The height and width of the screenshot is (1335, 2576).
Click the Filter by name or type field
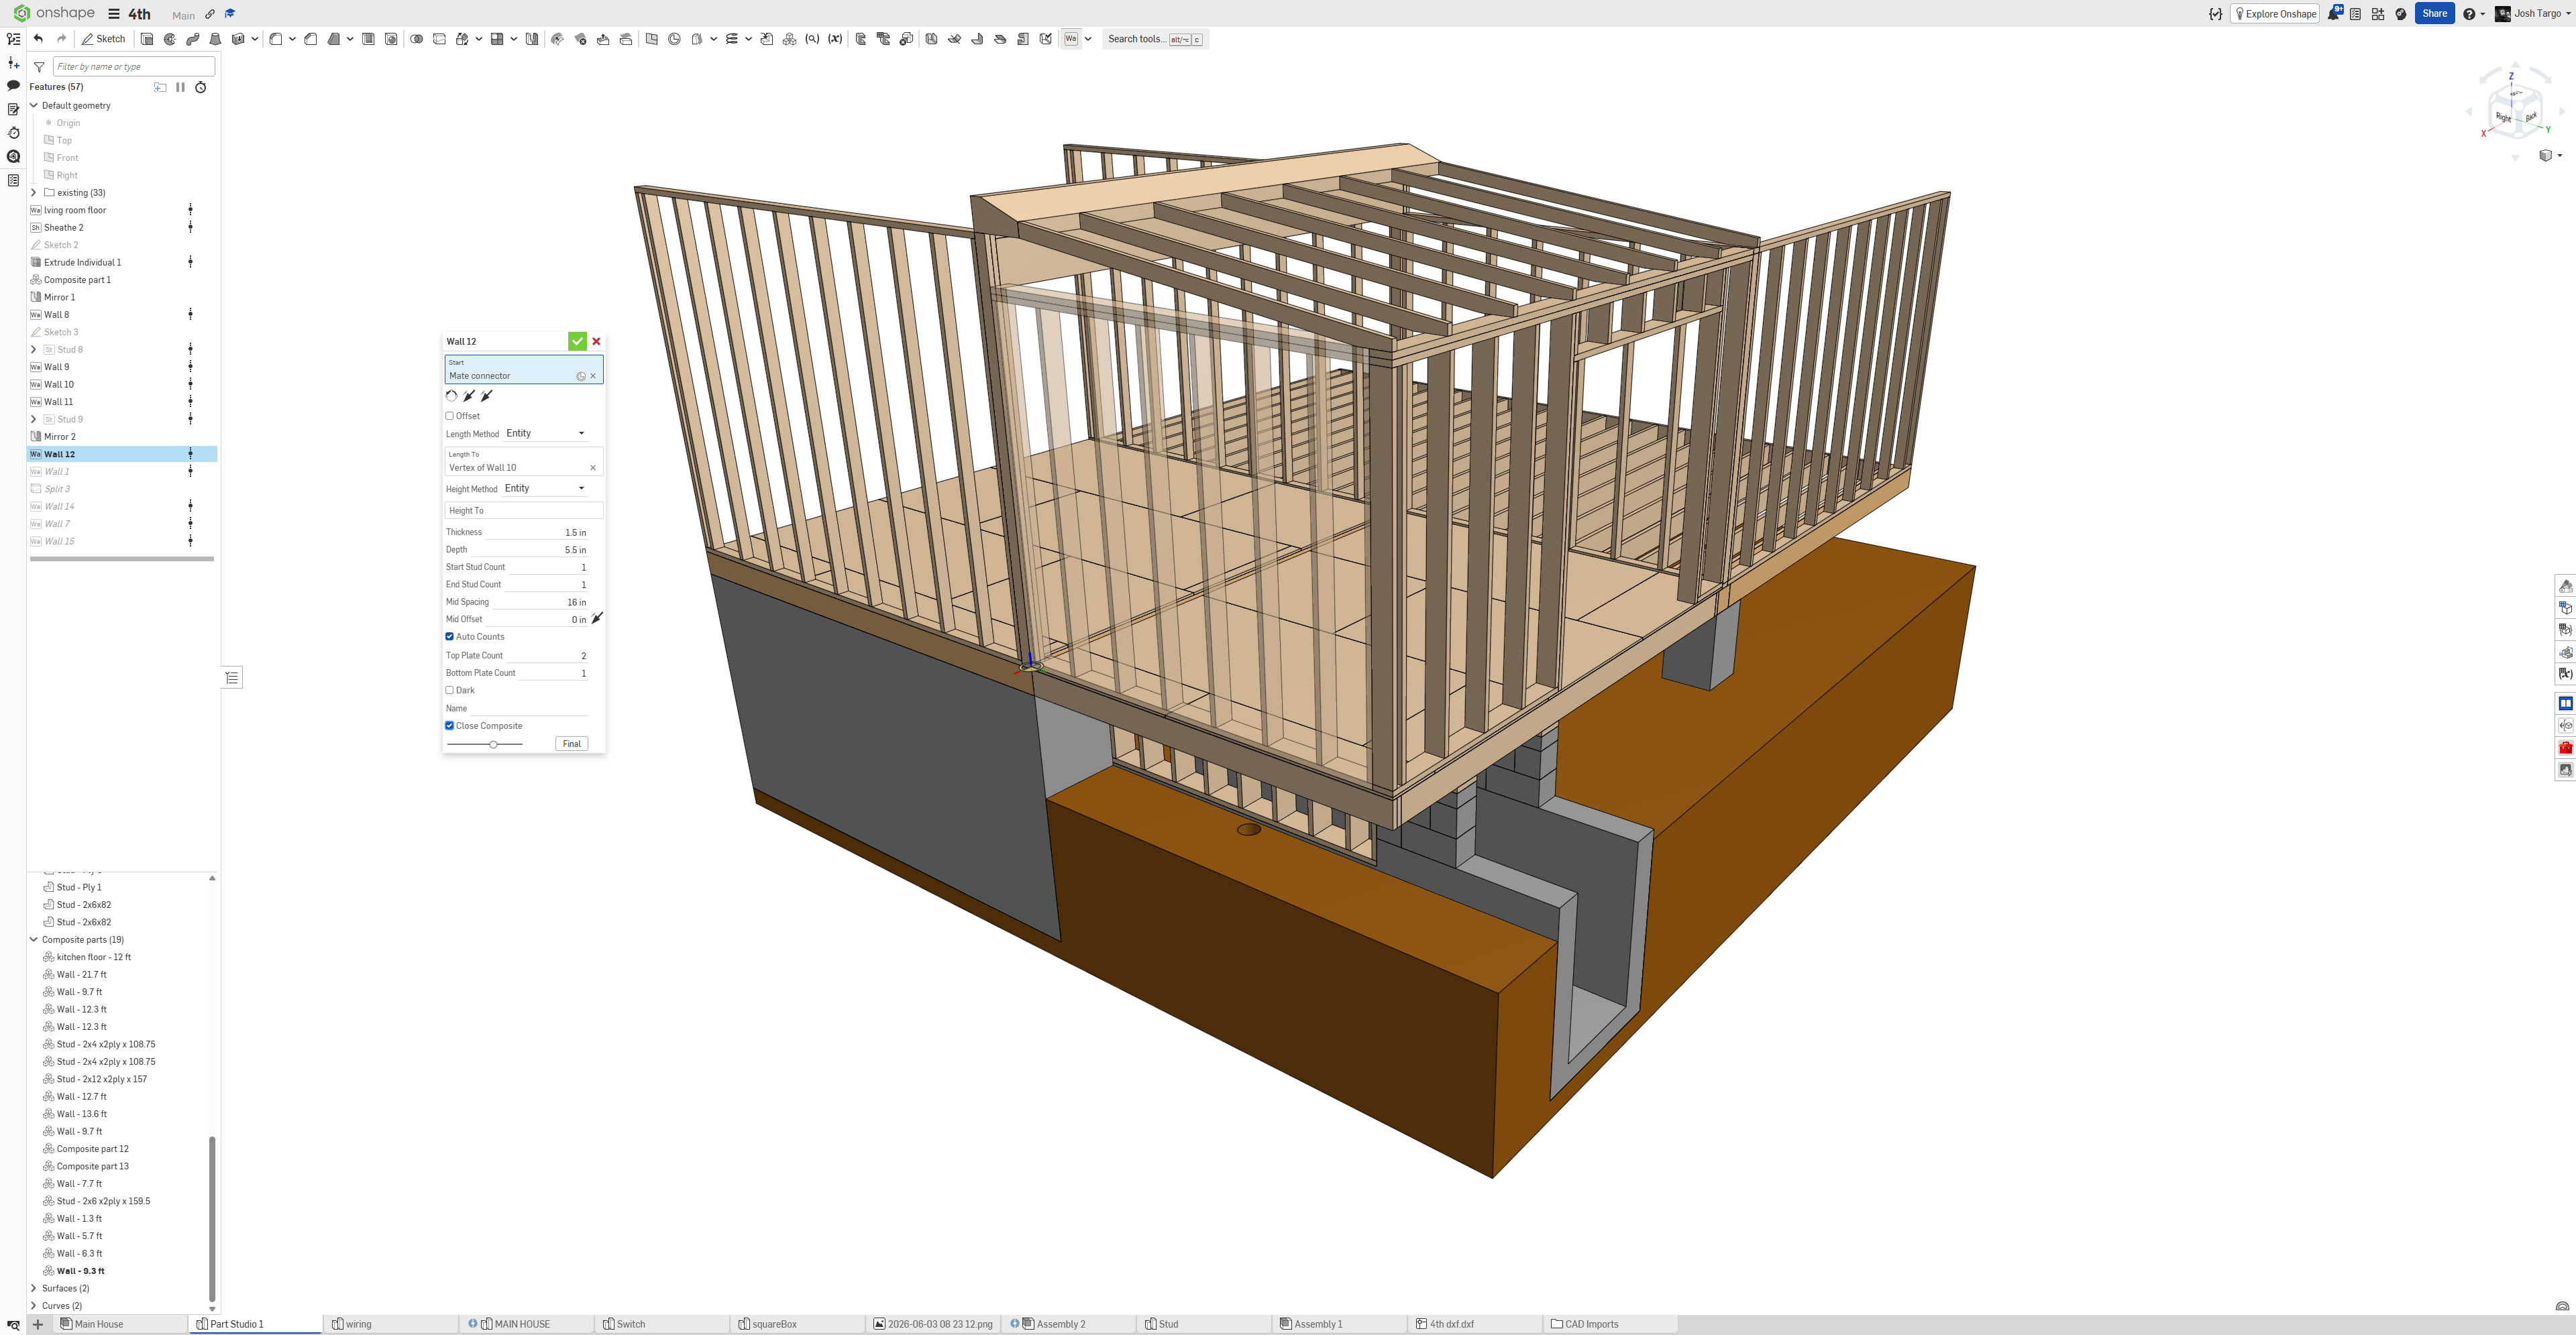[134, 67]
